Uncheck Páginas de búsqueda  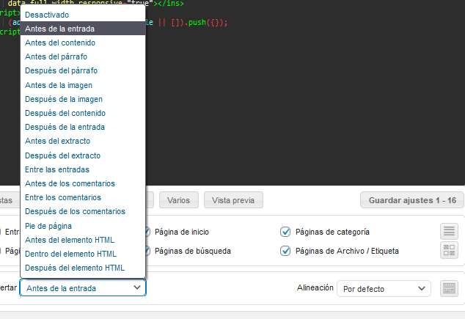click(x=147, y=251)
